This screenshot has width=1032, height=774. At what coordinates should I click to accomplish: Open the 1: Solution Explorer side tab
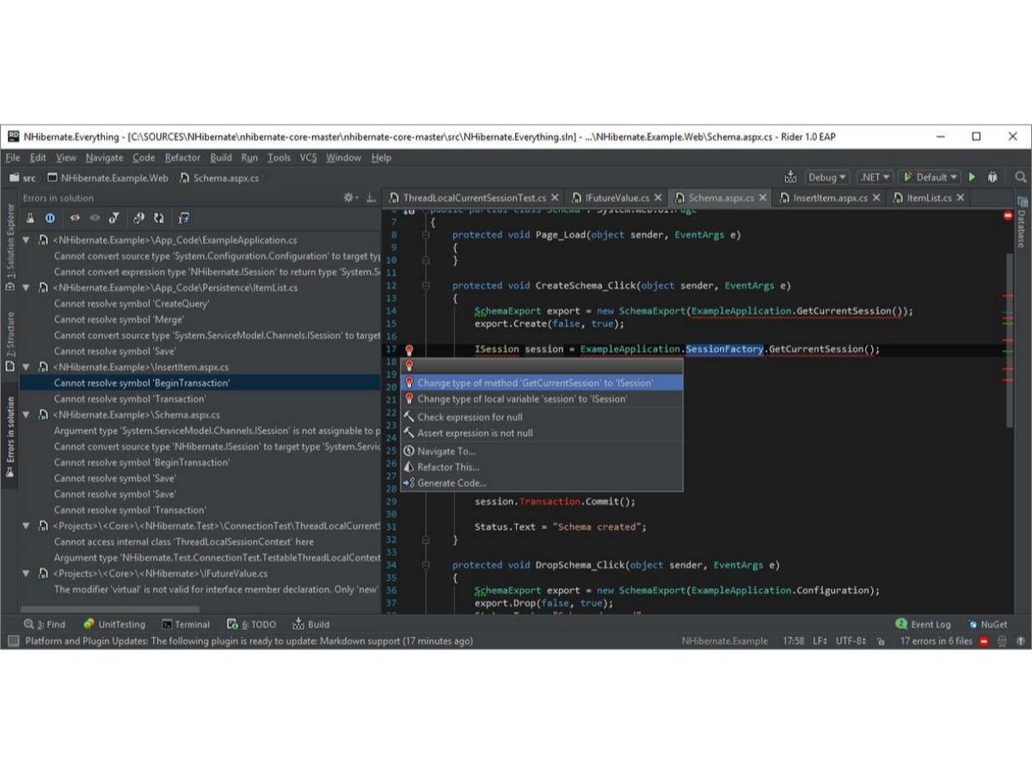click(10, 248)
